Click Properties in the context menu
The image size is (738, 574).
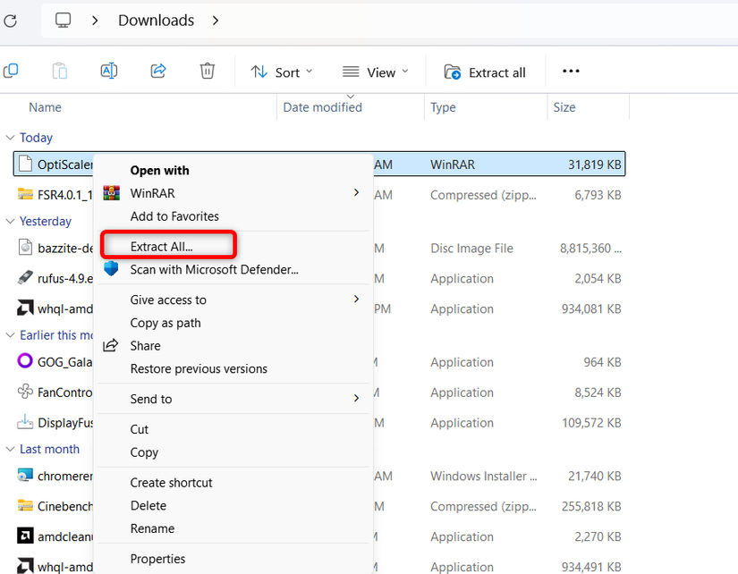[157, 559]
